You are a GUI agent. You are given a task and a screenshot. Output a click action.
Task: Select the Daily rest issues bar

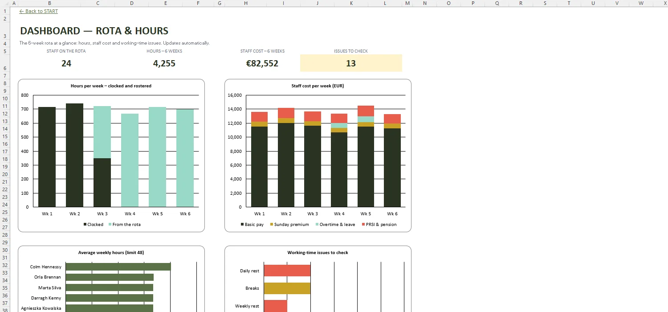click(x=287, y=271)
